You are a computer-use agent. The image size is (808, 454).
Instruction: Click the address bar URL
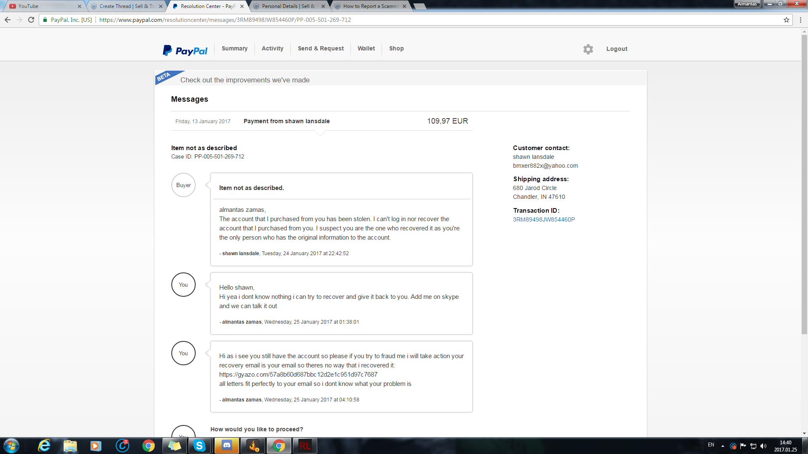pos(225,20)
